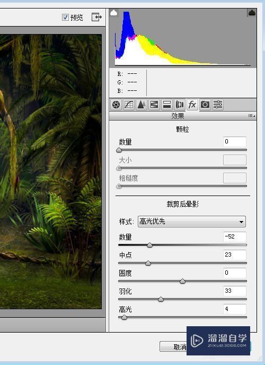Open the Presets tab
Image resolution: width=265 pixels, height=365 pixels.
click(x=218, y=105)
